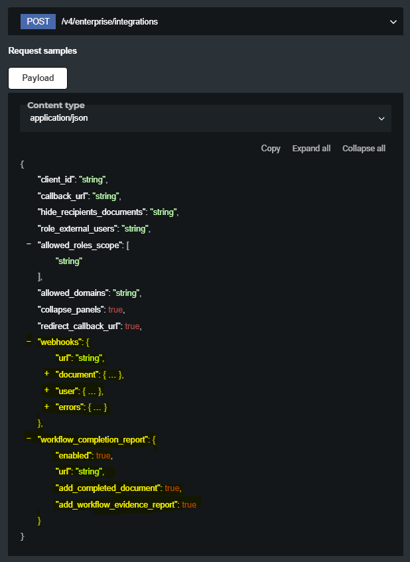Click Expand all to unfold JSON
Screen dimensions: 410x562
point(311,149)
